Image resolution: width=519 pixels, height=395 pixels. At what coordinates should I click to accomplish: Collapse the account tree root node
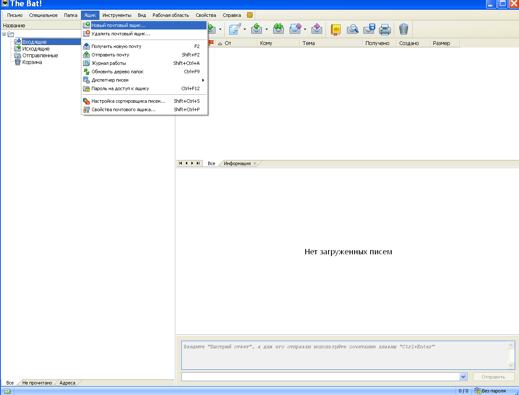click(x=4, y=35)
